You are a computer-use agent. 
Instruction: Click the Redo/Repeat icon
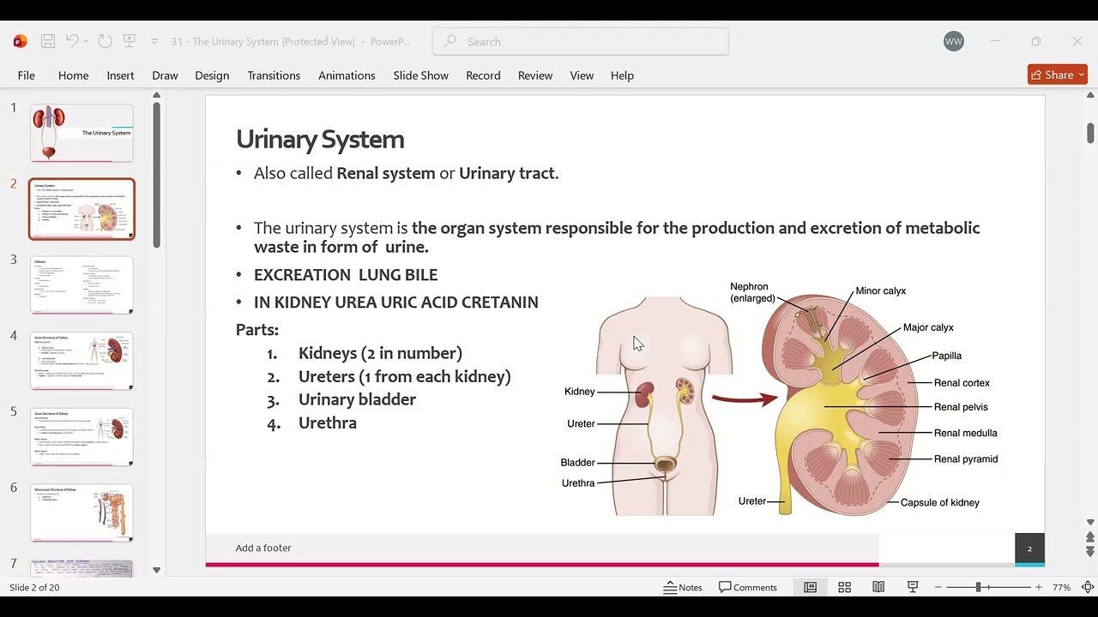pos(105,41)
